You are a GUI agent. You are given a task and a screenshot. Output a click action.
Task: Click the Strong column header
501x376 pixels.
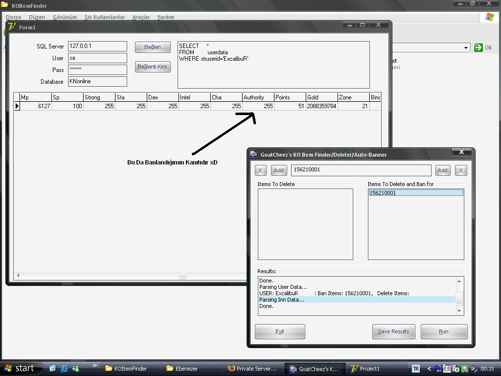click(99, 97)
